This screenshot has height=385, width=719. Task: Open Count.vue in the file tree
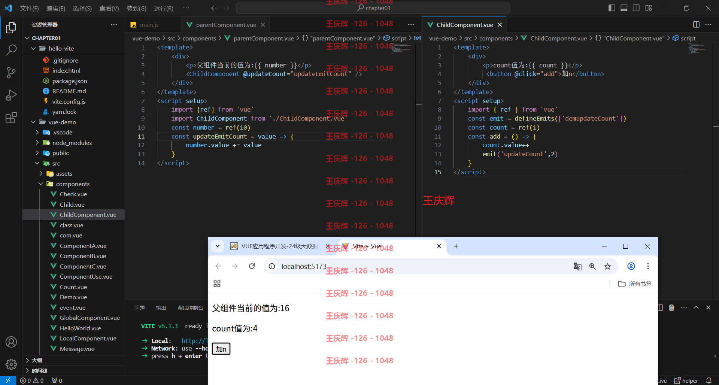(73, 287)
